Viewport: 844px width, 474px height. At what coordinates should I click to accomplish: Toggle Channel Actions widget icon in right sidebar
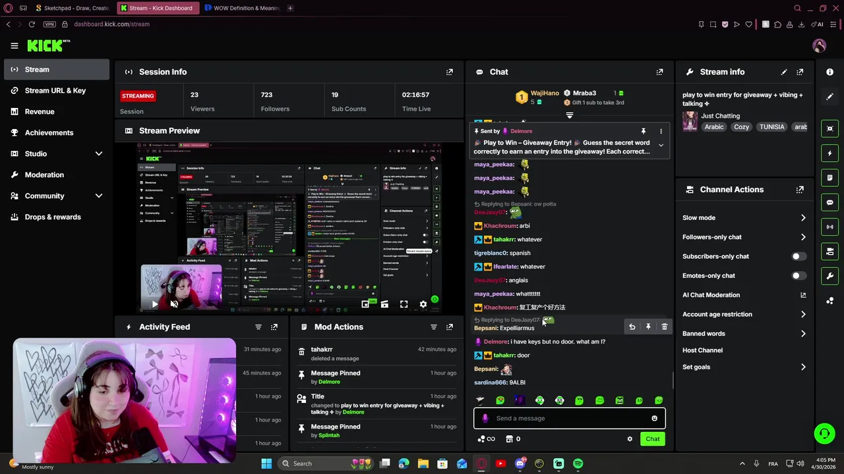(830, 251)
